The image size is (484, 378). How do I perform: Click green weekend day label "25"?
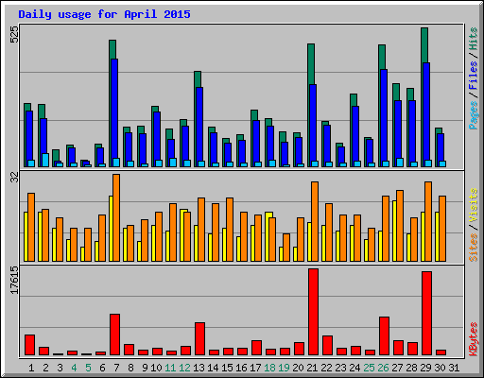point(369,368)
